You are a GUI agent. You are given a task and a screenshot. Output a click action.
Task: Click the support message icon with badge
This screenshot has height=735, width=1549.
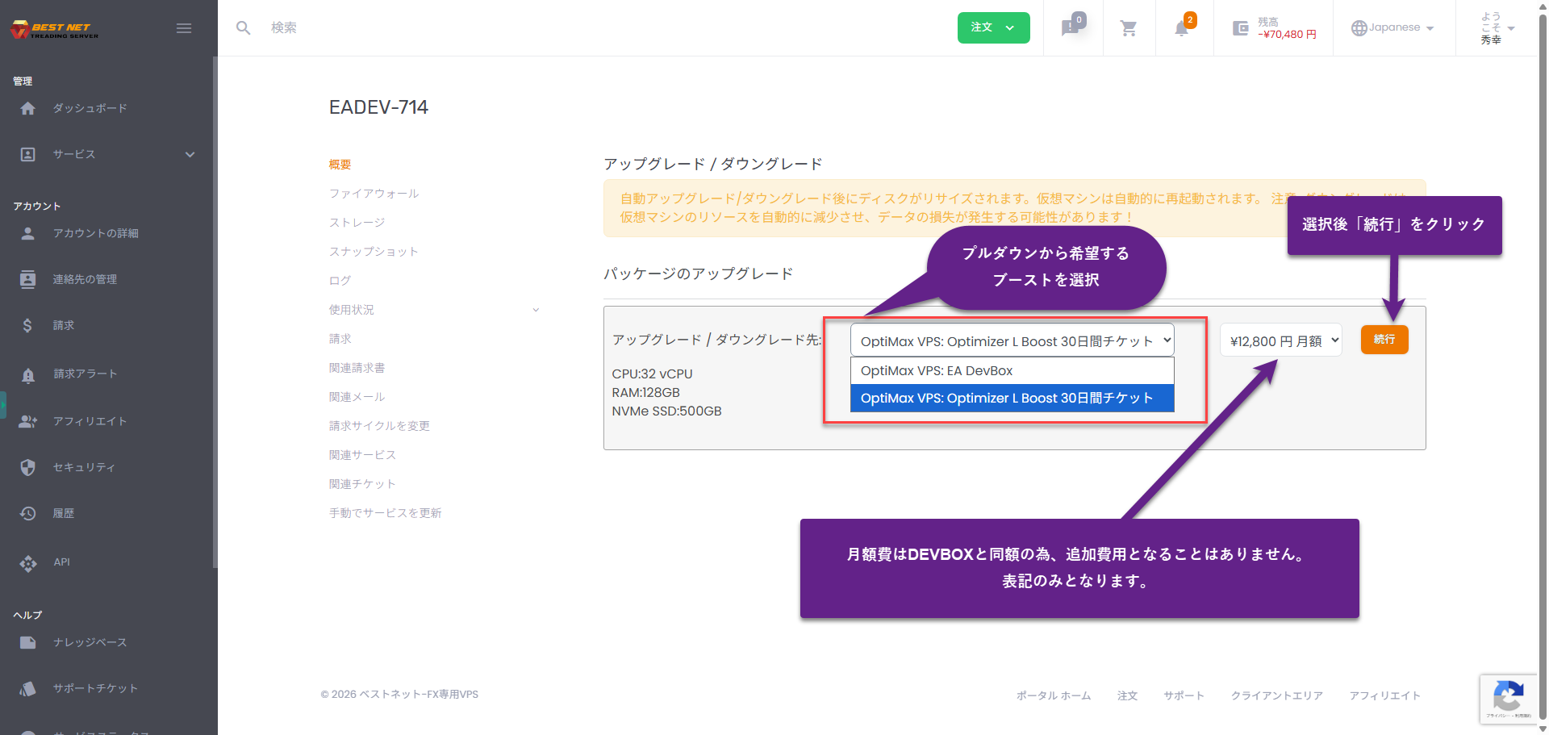[x=1071, y=27]
